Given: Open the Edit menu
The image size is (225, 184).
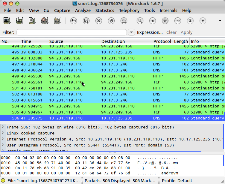Looking at the screenshot, I should pos(20,11).
